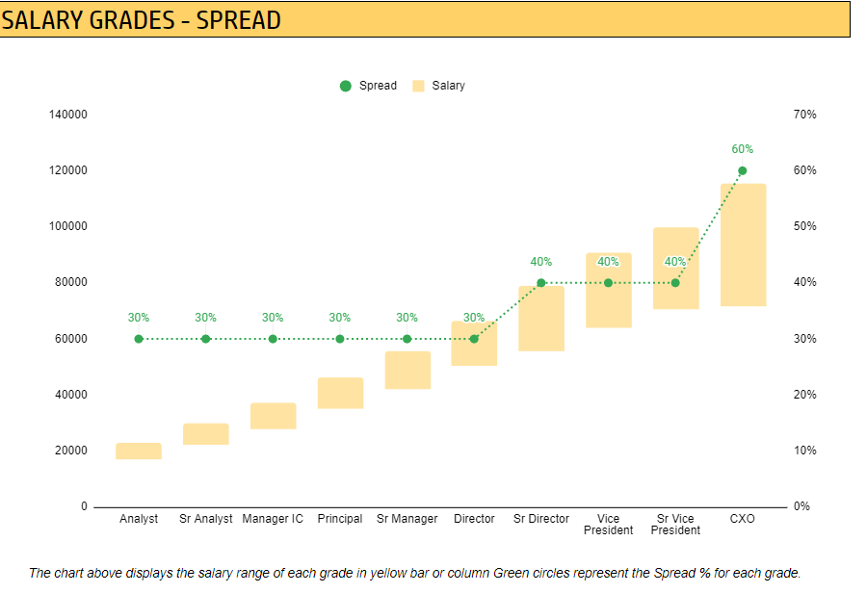Click the Sr Analyst salary bar
The width and height of the screenshot is (867, 593).
click(x=206, y=434)
